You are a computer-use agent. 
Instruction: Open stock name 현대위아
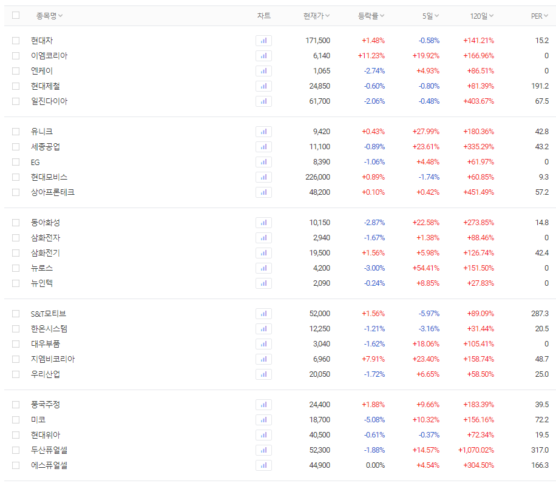coord(46,435)
